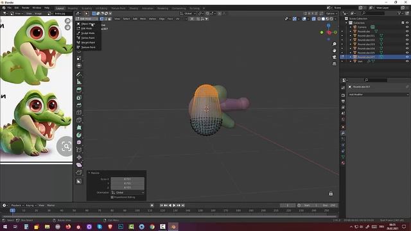Select Texture Paint from the mode list

coord(88,47)
